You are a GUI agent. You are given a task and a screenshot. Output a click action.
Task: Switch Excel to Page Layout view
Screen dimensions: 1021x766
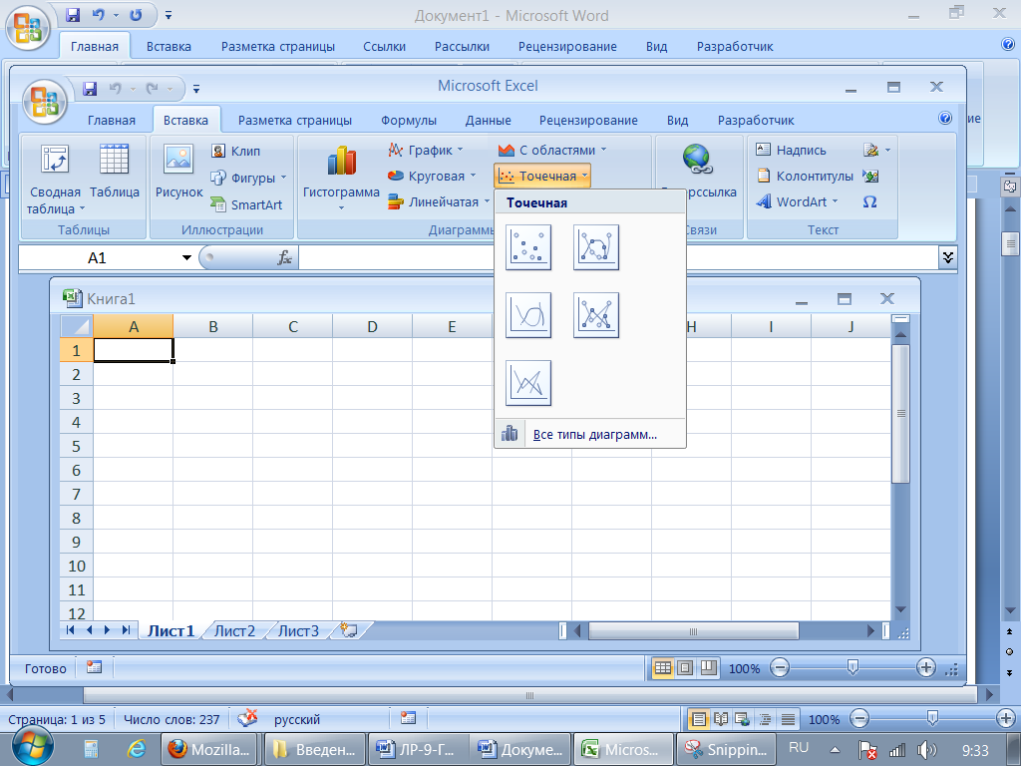point(685,667)
